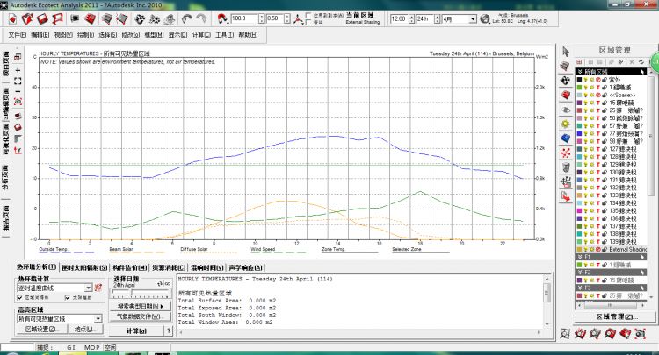659x355 pixels.
Task: Open the 视图(V) menu
Action: (x=63, y=35)
